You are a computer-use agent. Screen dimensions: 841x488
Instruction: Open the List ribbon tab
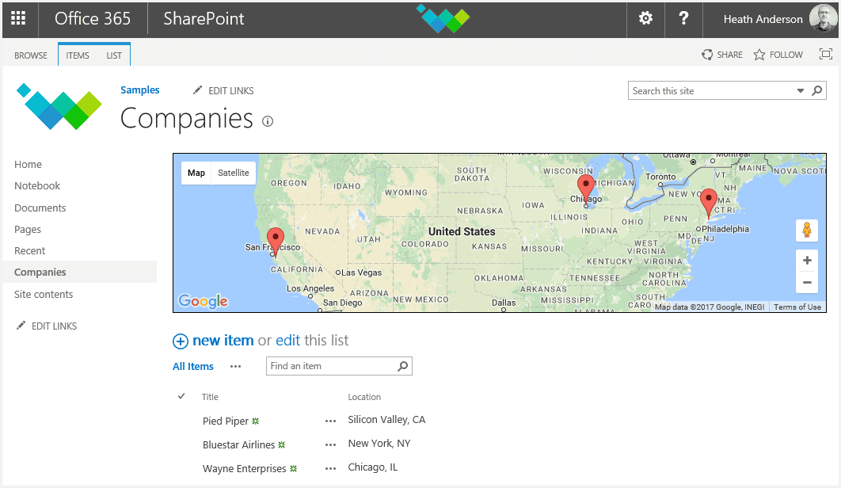114,55
